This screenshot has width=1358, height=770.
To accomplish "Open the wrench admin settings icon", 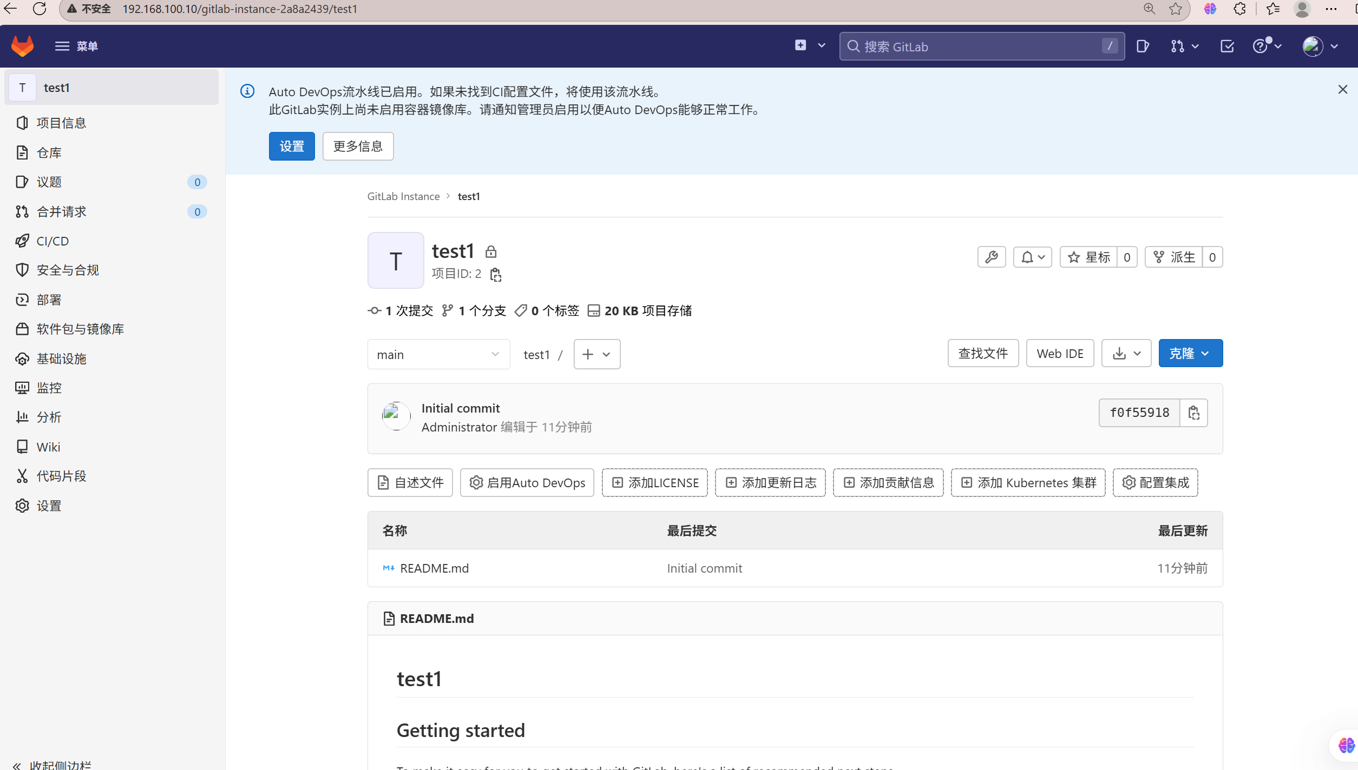I will [991, 257].
